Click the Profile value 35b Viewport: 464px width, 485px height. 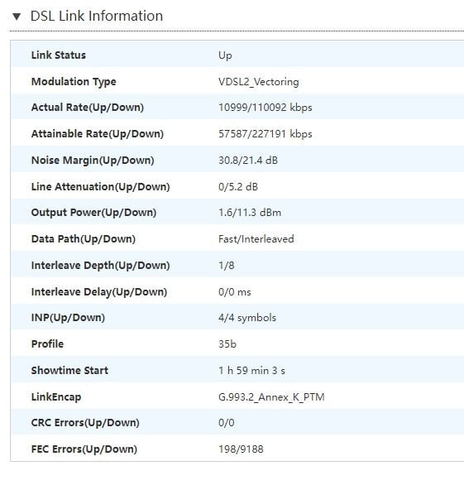click(x=227, y=344)
